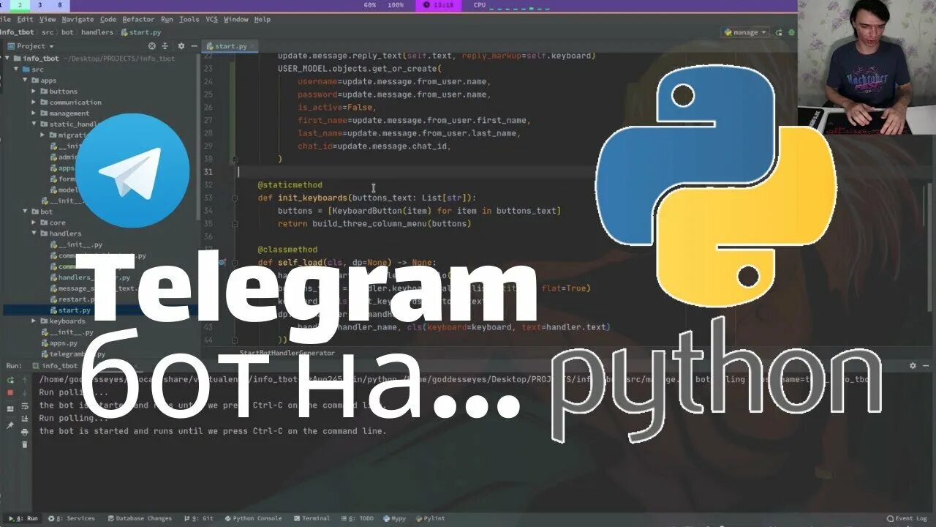
Task: Click the rerun icon beside manage configuration
Action: tap(779, 32)
